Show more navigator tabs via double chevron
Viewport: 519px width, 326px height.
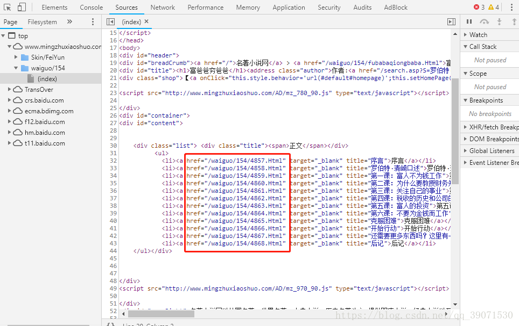[x=69, y=22]
